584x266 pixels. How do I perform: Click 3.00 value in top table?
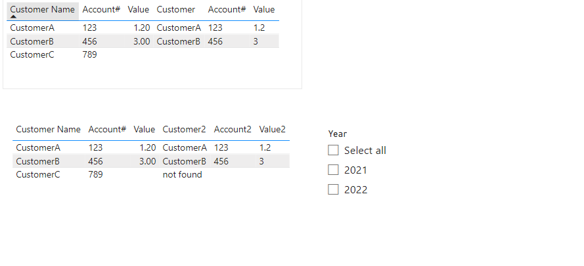tap(141, 41)
